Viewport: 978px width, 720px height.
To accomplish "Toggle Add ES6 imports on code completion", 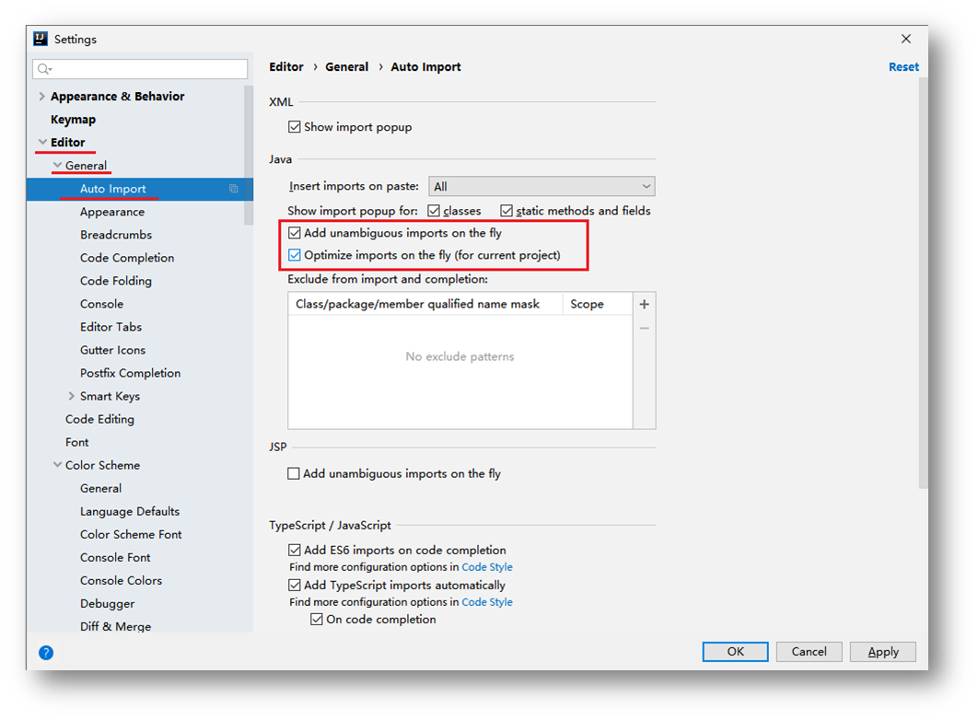I will coord(295,550).
